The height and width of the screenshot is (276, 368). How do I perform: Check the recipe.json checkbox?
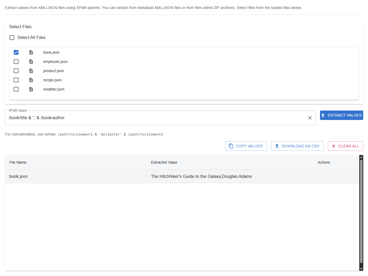[x=16, y=80]
